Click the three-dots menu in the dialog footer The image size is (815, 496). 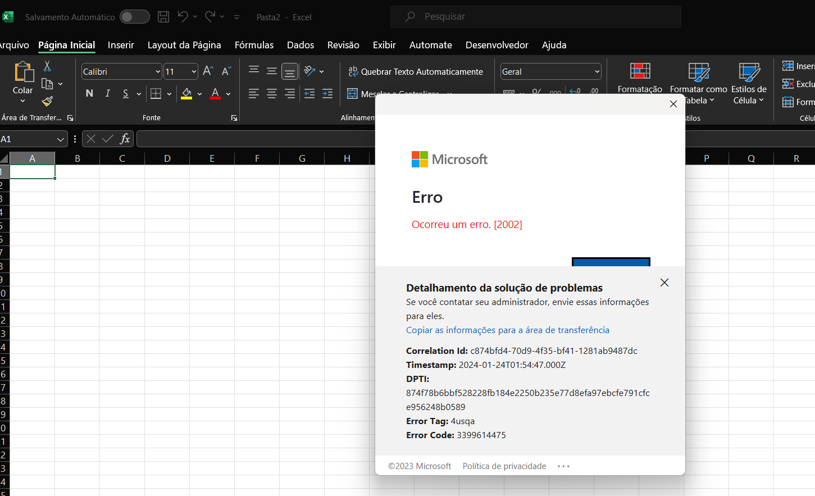point(563,466)
